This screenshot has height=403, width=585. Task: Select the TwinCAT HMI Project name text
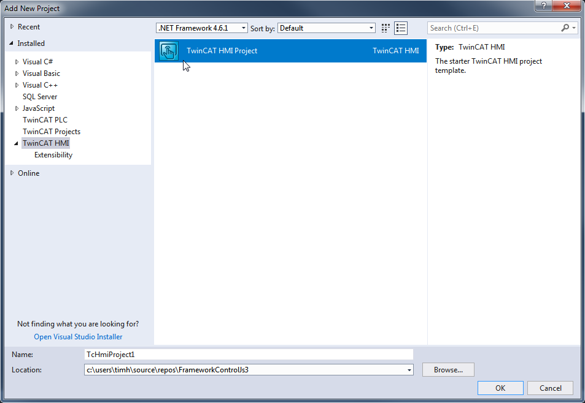pyautogui.click(x=222, y=51)
